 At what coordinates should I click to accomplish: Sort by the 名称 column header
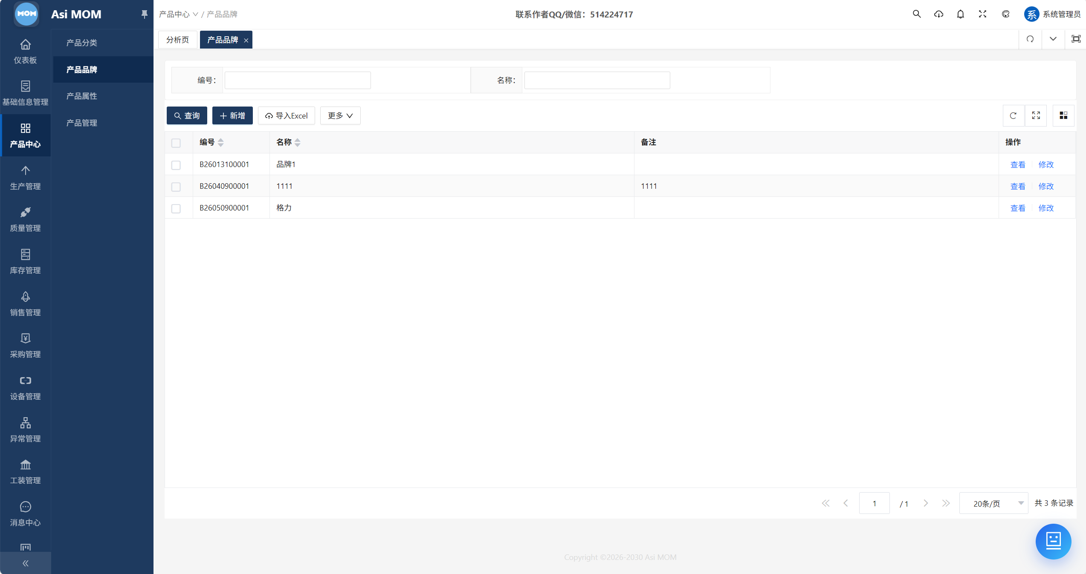288,142
